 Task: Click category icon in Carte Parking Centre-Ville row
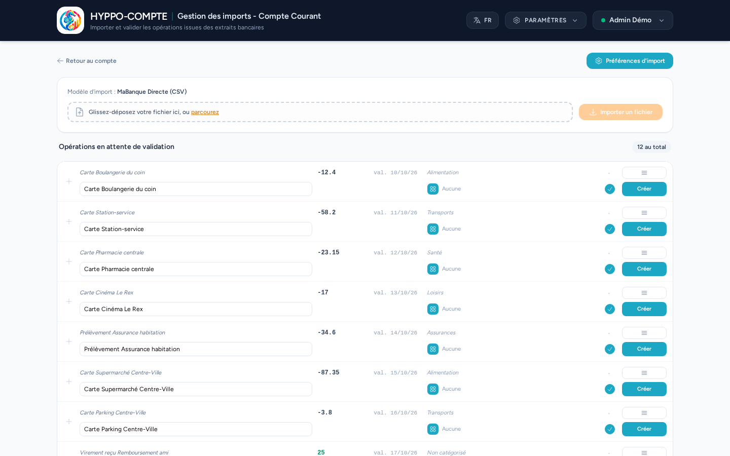[433, 429]
